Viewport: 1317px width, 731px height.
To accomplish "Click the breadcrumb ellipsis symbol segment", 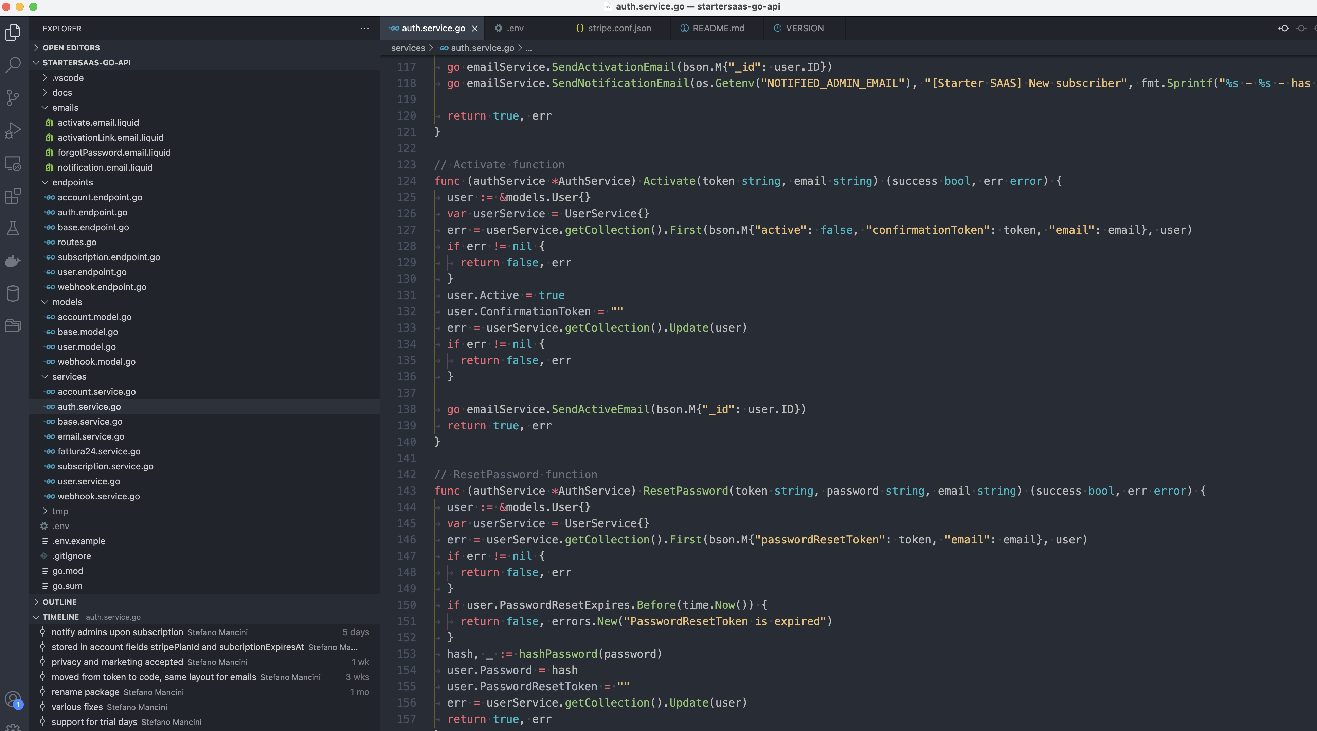I will [x=529, y=48].
